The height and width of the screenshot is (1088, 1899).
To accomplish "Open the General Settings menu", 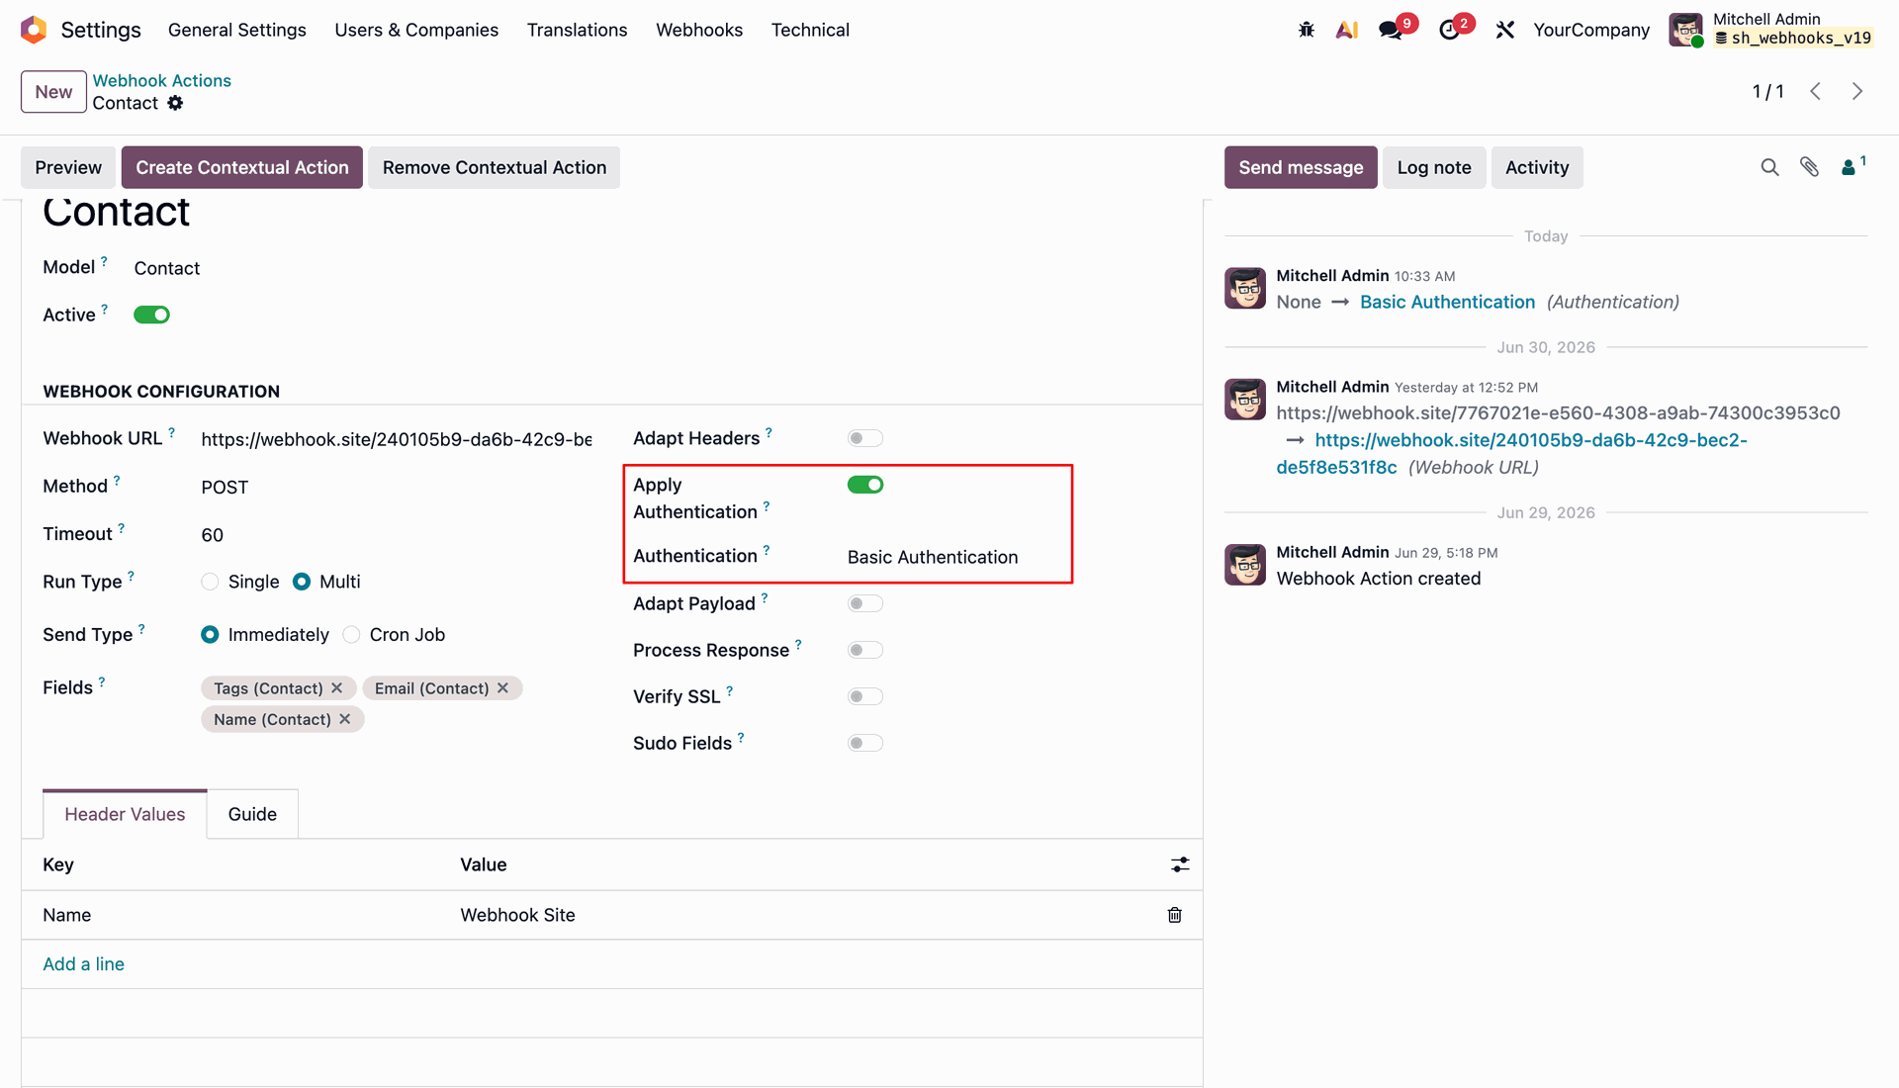I will click(237, 30).
